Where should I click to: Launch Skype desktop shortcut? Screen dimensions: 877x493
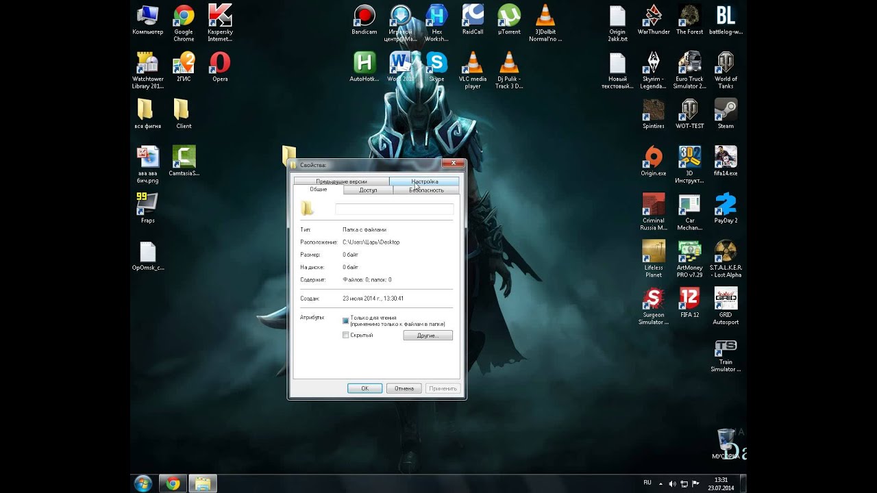tap(436, 67)
